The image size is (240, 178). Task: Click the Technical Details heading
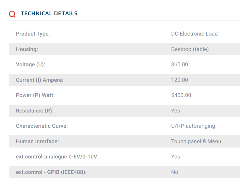49,13
